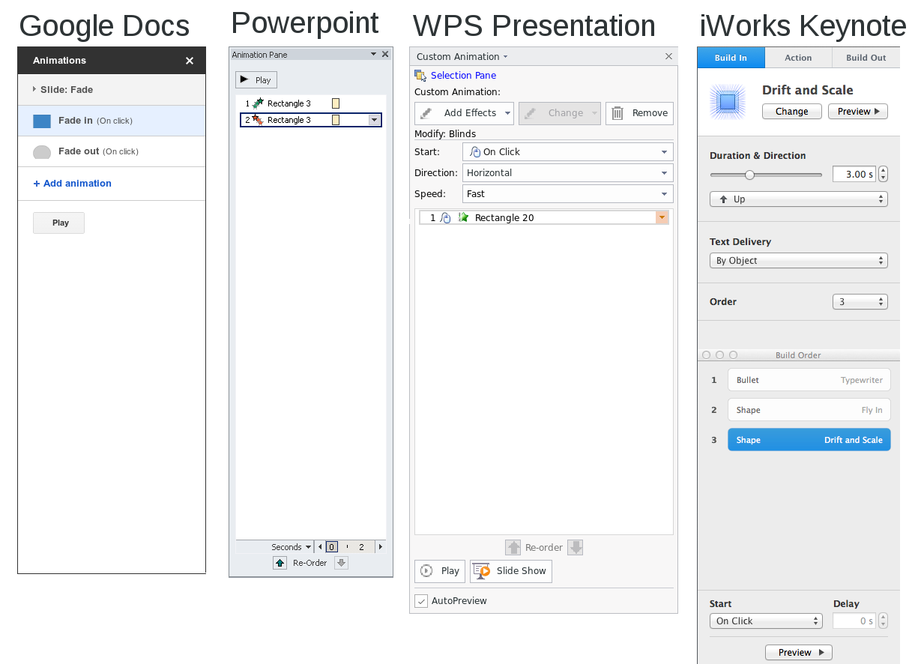Open the Text Delivery By Object dropdown
The height and width of the screenshot is (664, 921).
click(798, 261)
